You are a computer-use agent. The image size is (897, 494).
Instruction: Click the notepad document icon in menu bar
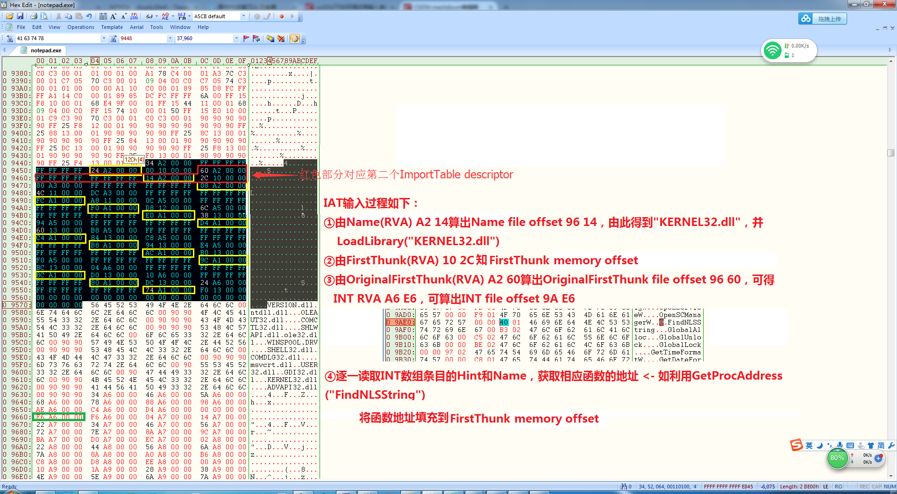pos(9,27)
